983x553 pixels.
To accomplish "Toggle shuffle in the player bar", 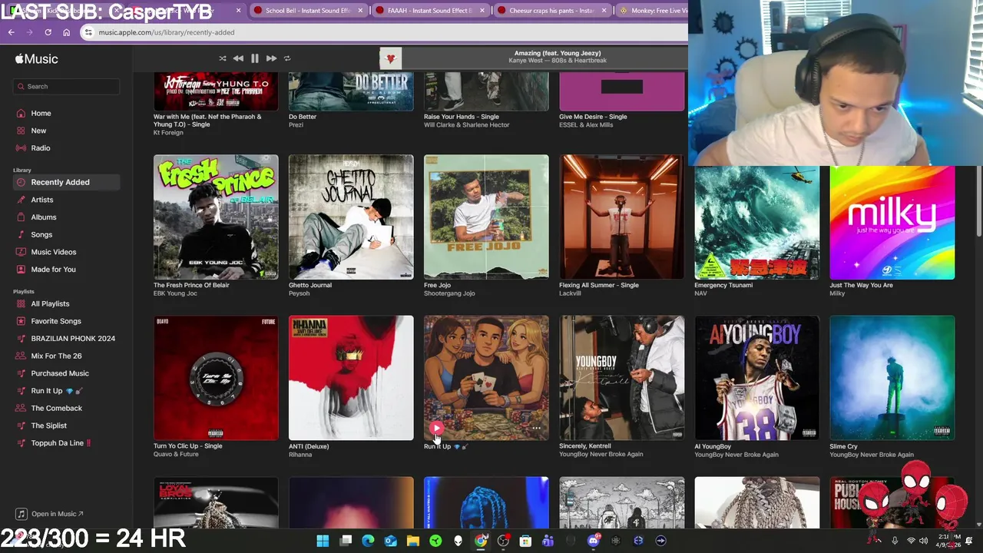I will click(223, 58).
